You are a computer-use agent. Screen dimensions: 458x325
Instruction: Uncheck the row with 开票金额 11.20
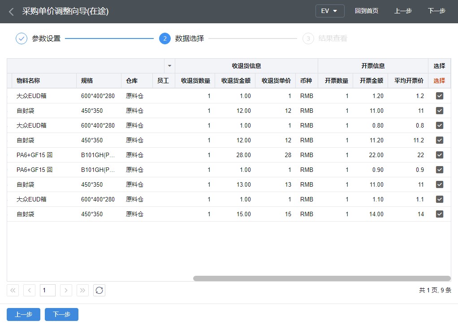[x=440, y=140]
